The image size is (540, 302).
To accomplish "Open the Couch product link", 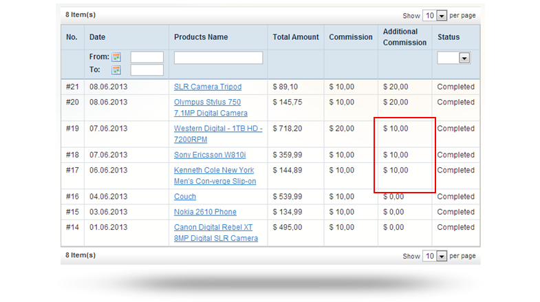I will click(185, 197).
